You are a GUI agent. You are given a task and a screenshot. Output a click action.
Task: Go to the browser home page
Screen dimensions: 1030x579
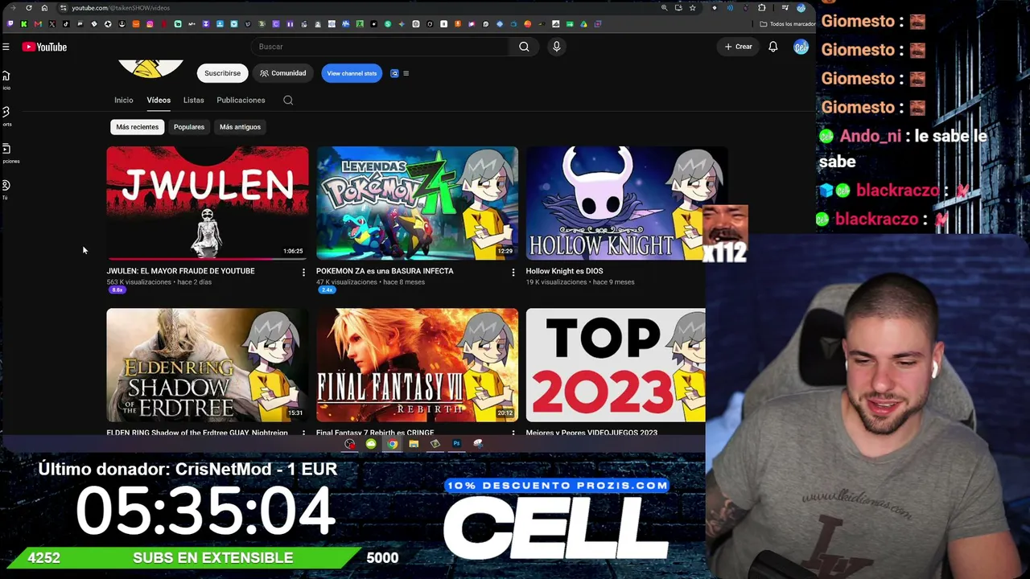(x=44, y=8)
